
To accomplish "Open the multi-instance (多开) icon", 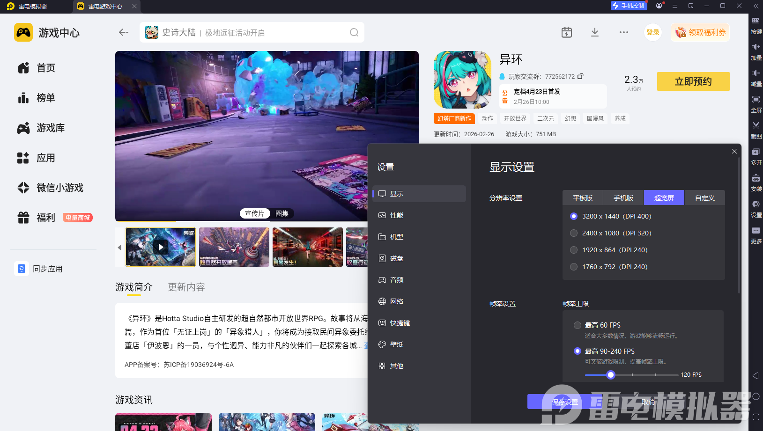I will [756, 152].
